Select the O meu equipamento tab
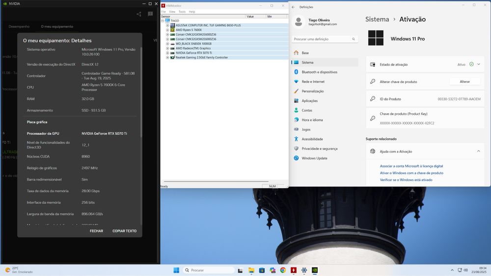This screenshot has width=491, height=276. tap(57, 26)
